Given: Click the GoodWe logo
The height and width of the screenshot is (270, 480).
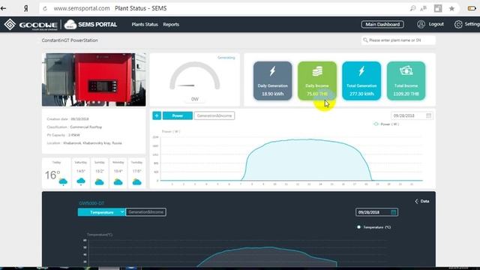Looking at the screenshot, I should (31, 25).
